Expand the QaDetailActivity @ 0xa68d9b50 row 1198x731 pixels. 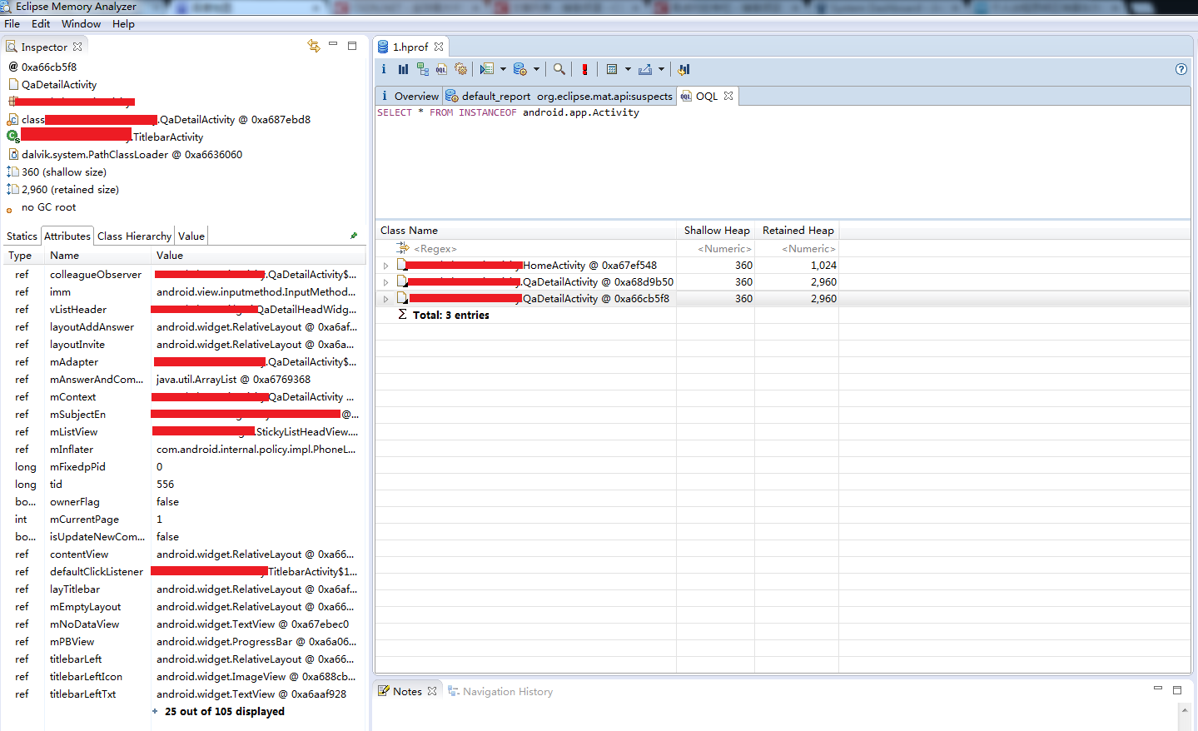pyautogui.click(x=385, y=282)
